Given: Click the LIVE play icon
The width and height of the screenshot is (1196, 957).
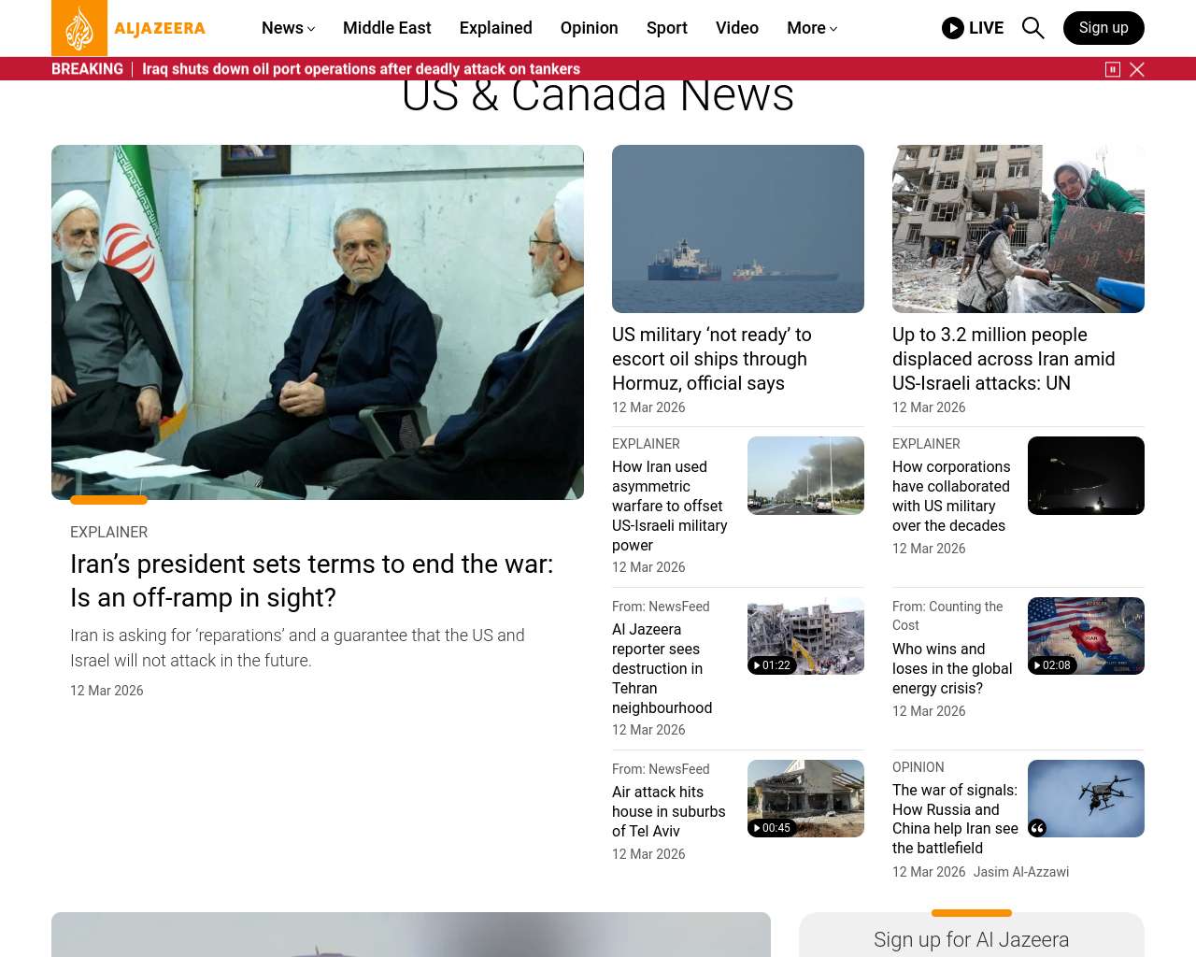Looking at the screenshot, I should (x=953, y=28).
